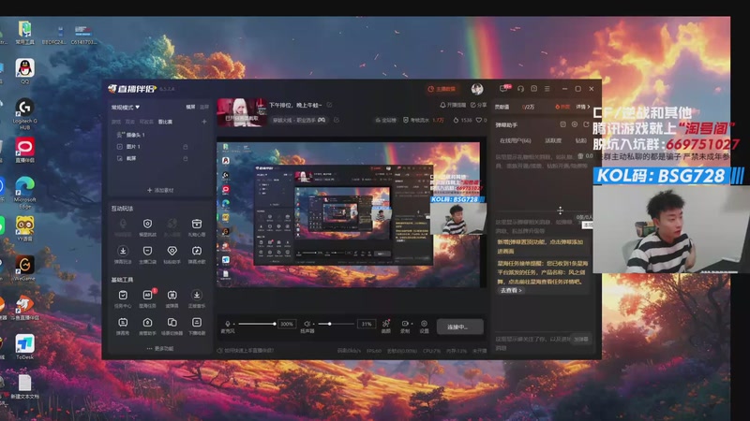Select the 图片 1 source row
The width and height of the screenshot is (750, 421).
(160, 147)
